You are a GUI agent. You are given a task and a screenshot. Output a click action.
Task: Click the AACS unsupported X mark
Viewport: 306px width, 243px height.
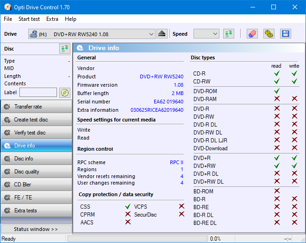[x=128, y=222]
